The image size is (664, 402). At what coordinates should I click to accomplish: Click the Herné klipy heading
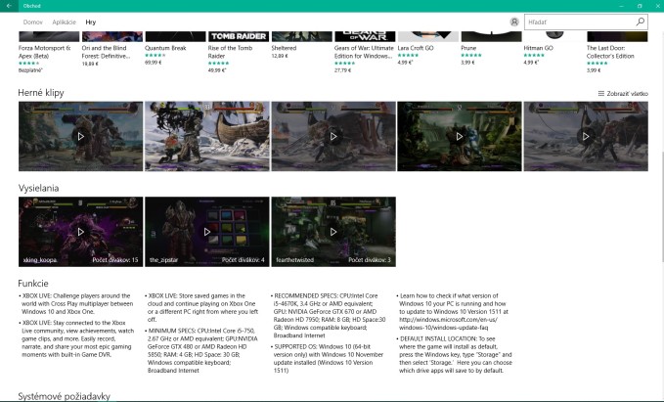click(41, 93)
